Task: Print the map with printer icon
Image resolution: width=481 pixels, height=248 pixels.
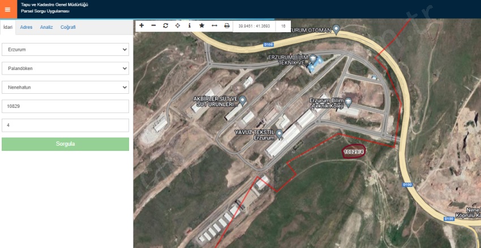Action: (227, 26)
